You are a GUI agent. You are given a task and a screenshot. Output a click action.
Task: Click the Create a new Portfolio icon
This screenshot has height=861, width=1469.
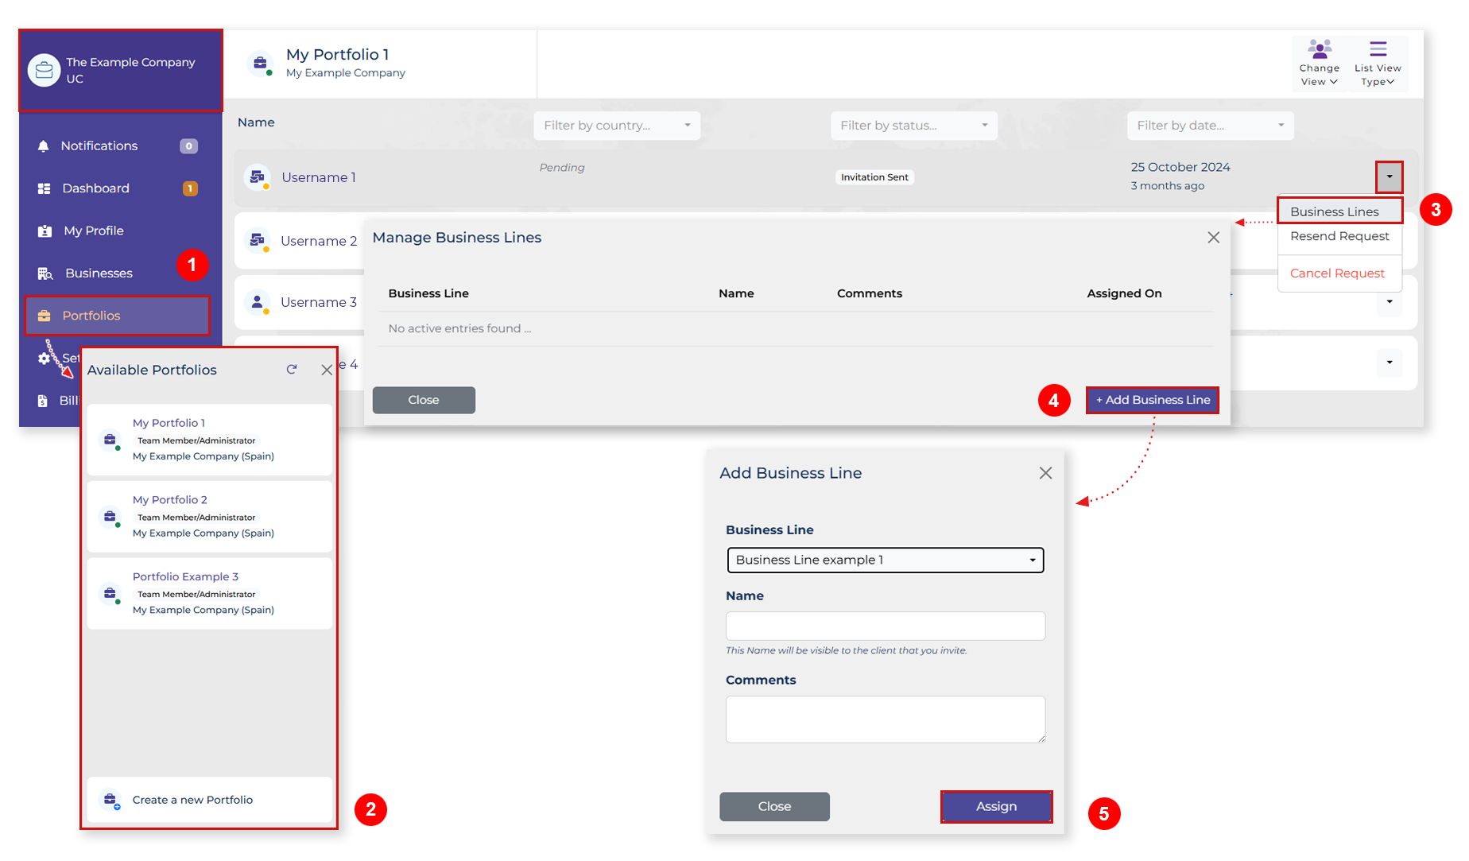[110, 800]
